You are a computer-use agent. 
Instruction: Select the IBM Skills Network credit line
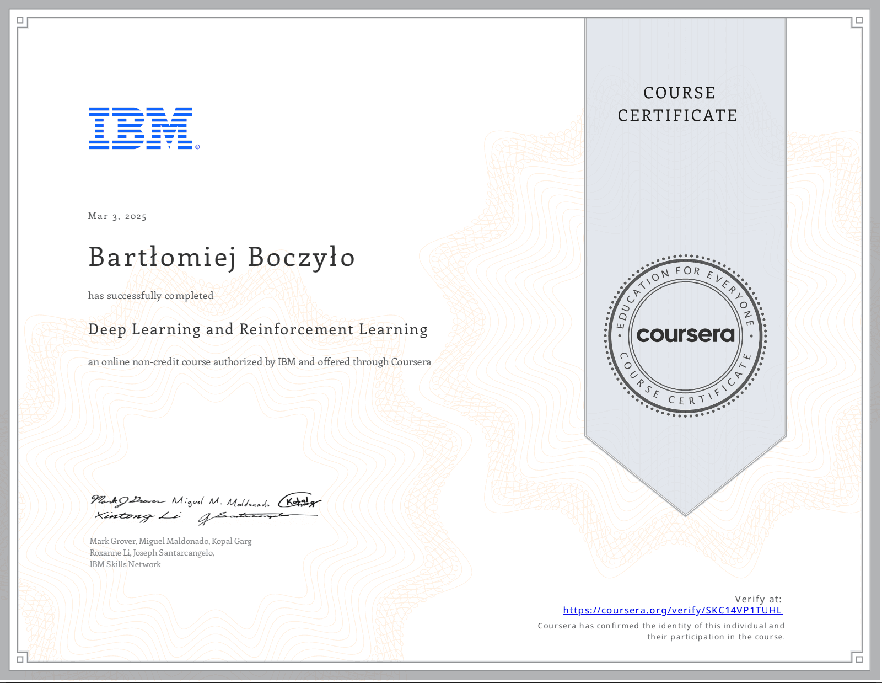click(x=125, y=564)
